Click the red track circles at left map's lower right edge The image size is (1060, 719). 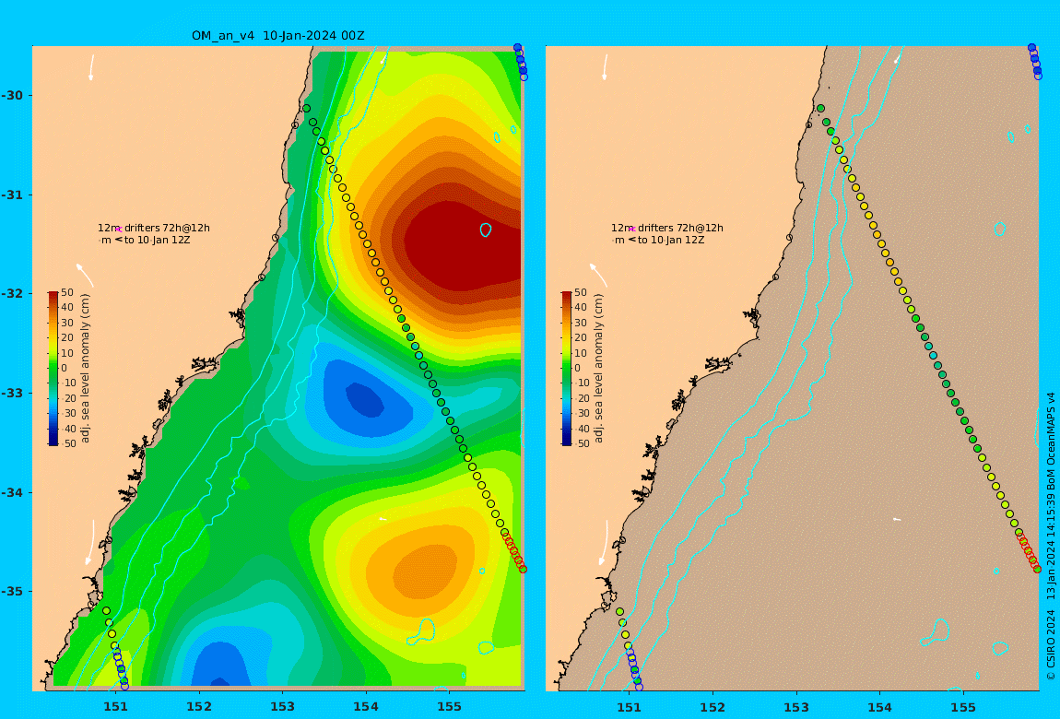coord(513,551)
